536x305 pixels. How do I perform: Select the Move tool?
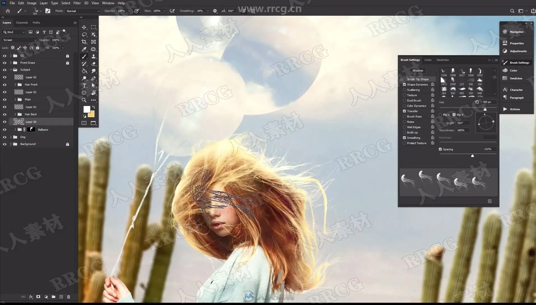[x=84, y=27]
